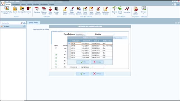The height and width of the screenshot is (101, 180).
Task: Open the Résultats ribbon tab
Action: tap(36, 4)
